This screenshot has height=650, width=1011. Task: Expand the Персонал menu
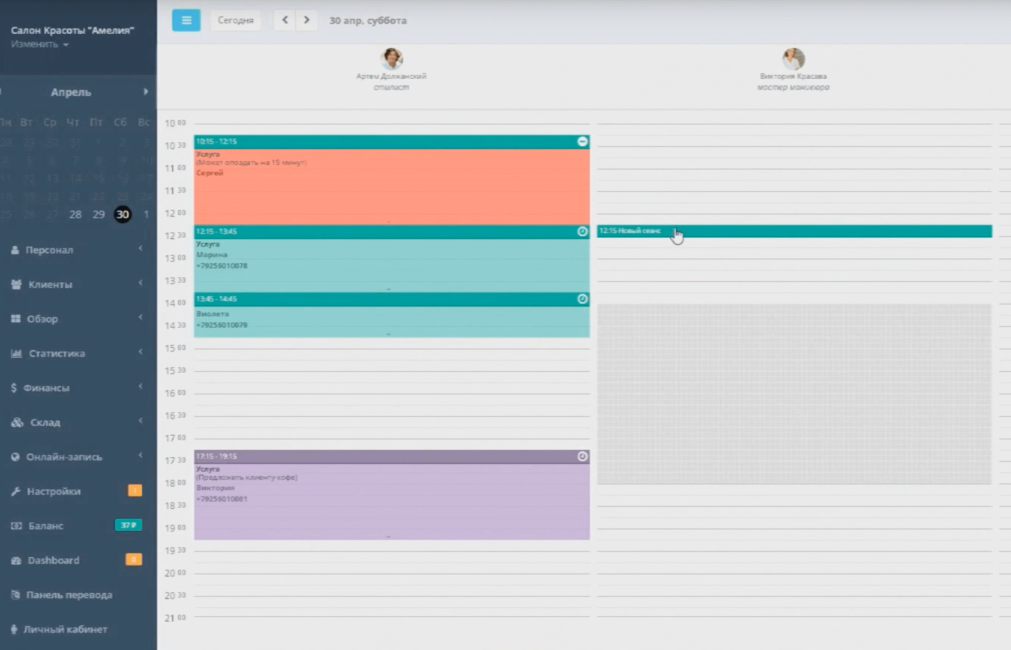coord(49,250)
